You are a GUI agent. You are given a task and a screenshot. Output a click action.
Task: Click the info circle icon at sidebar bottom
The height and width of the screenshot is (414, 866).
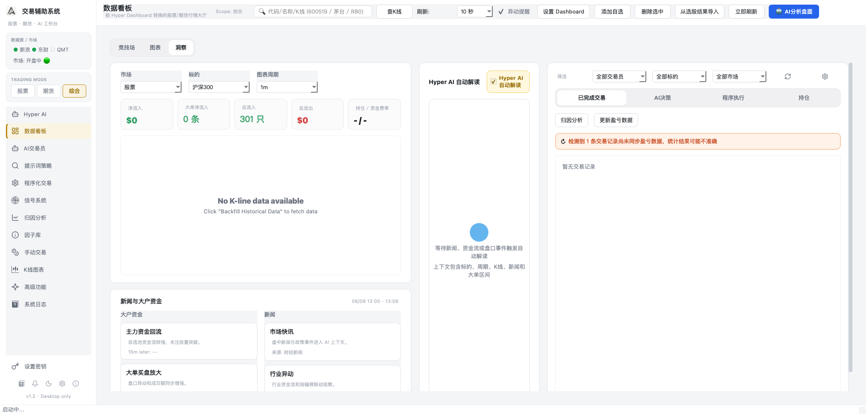coord(76,384)
